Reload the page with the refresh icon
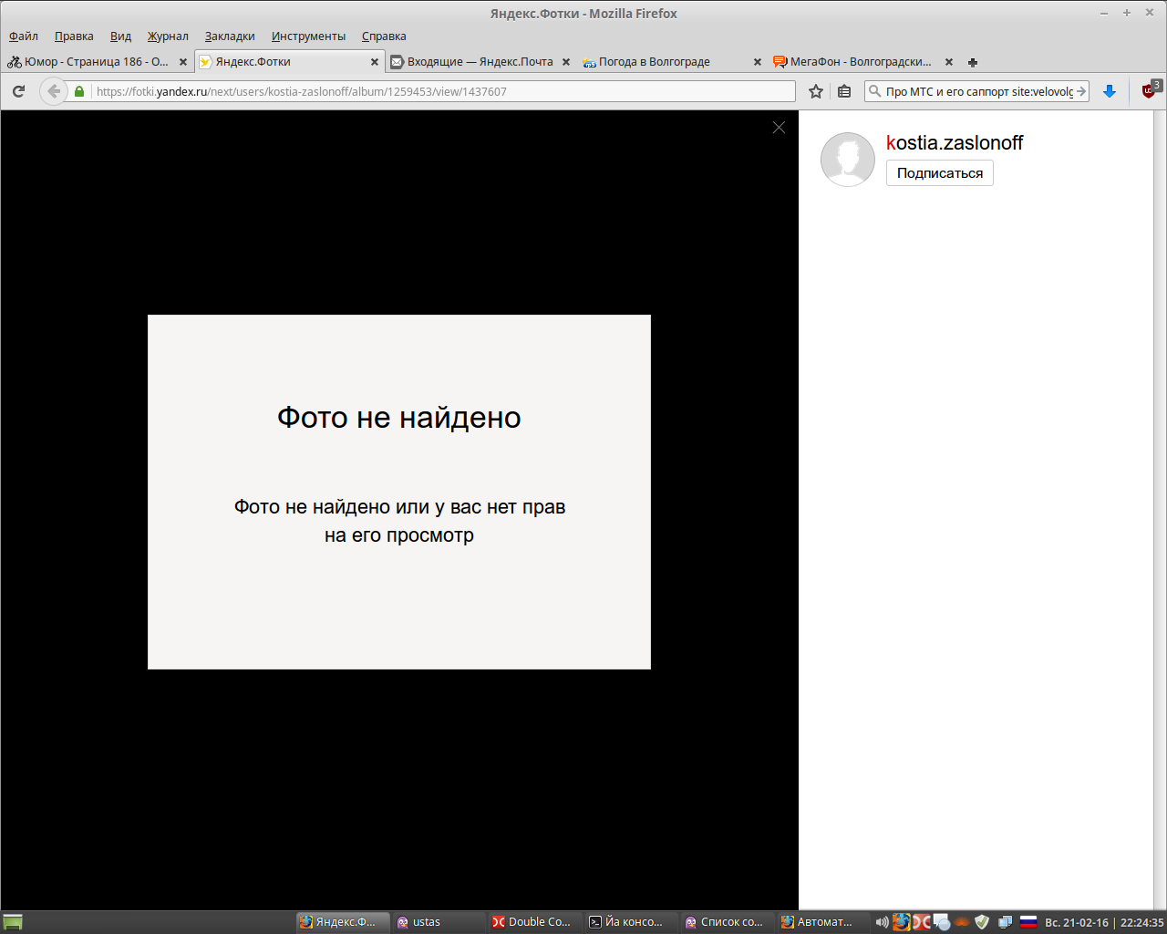The image size is (1167, 934). [18, 91]
